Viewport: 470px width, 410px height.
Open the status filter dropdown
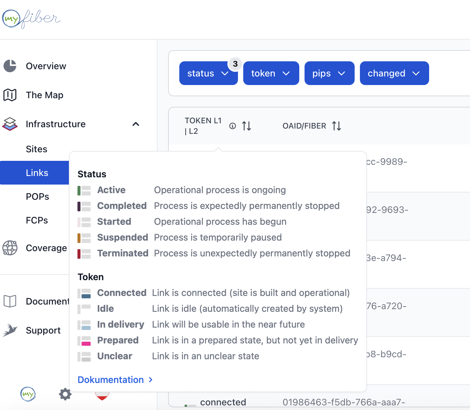coord(208,73)
